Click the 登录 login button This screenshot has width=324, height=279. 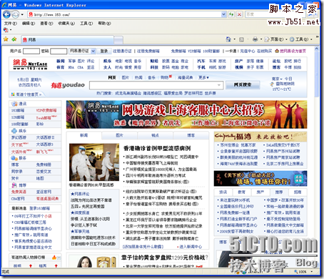103,51
